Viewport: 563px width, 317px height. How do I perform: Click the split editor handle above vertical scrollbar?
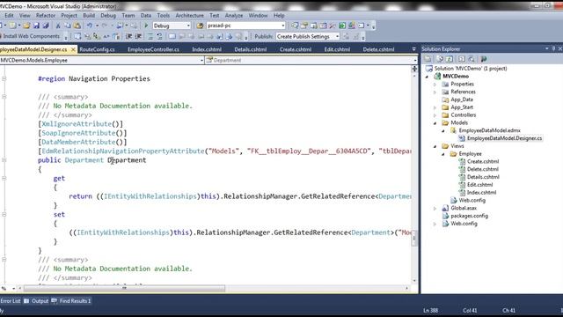click(x=414, y=69)
